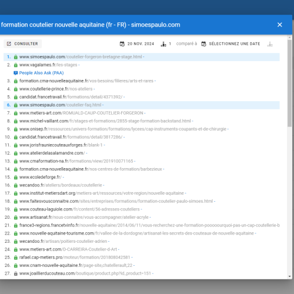Click calendar icon beside SÉLECTIONNEZ UNE DATE
This screenshot has height=294, width=294.
click(x=203, y=44)
